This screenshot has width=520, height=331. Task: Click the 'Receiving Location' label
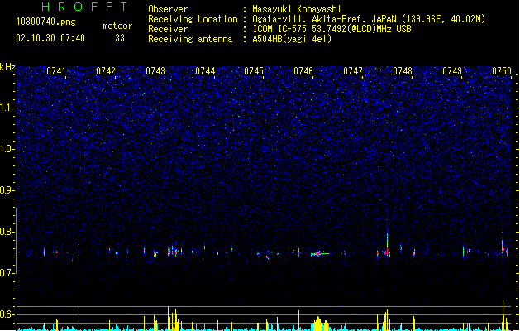(193, 19)
